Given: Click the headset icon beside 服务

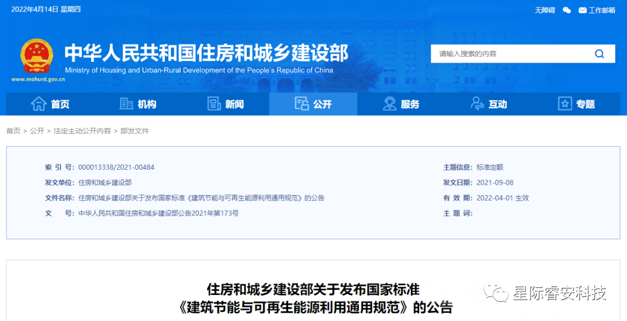Looking at the screenshot, I should 389,104.
